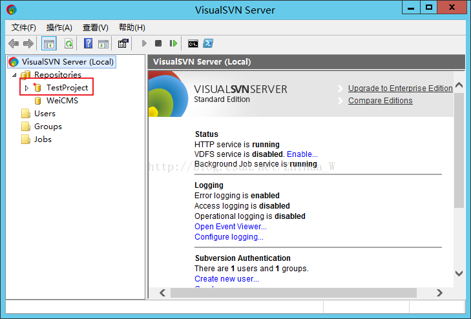Open the Jobs folder node

(43, 139)
